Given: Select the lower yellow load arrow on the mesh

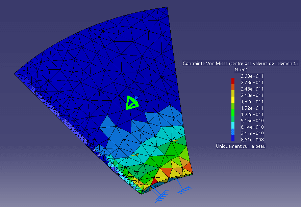Looking at the screenshot, I should point(135,155).
